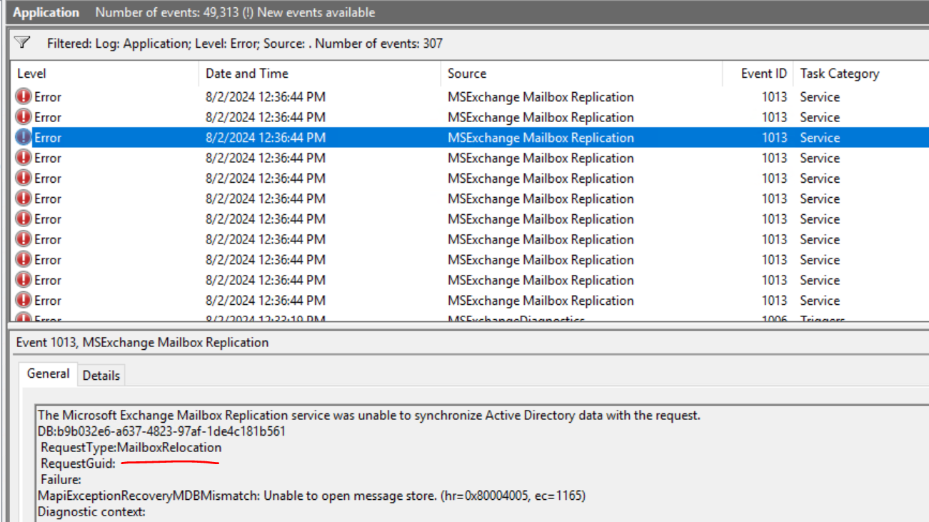Viewport: 929px width, 522px height.
Task: Click the Application log title
Action: (46, 12)
